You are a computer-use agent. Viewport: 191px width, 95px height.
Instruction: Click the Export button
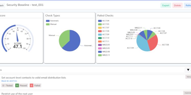click(166, 6)
